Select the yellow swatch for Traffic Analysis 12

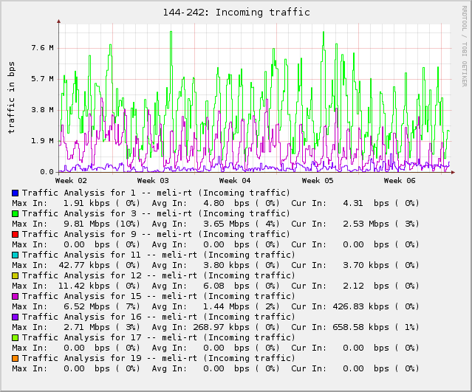(x=16, y=275)
